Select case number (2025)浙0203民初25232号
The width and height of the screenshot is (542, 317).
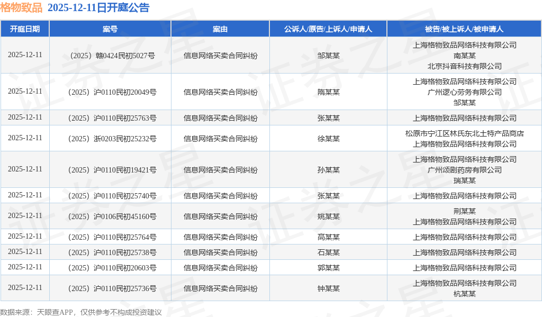tap(112, 139)
